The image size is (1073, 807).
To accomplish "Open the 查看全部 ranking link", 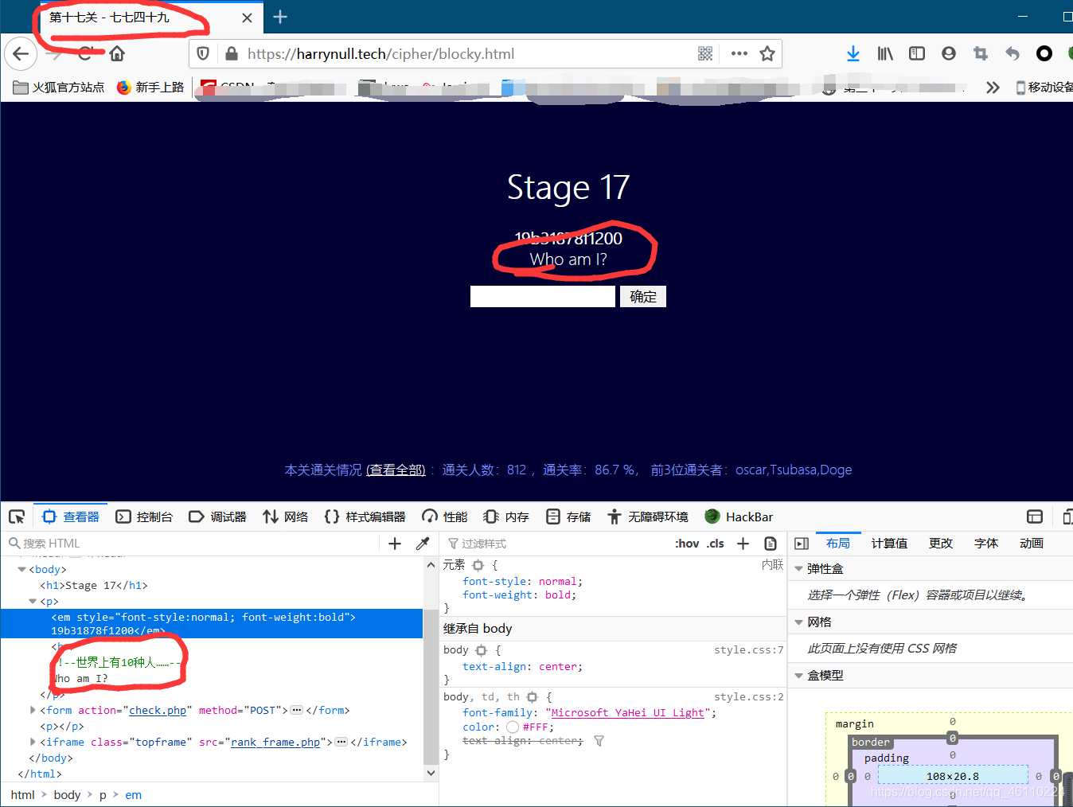I will 396,470.
